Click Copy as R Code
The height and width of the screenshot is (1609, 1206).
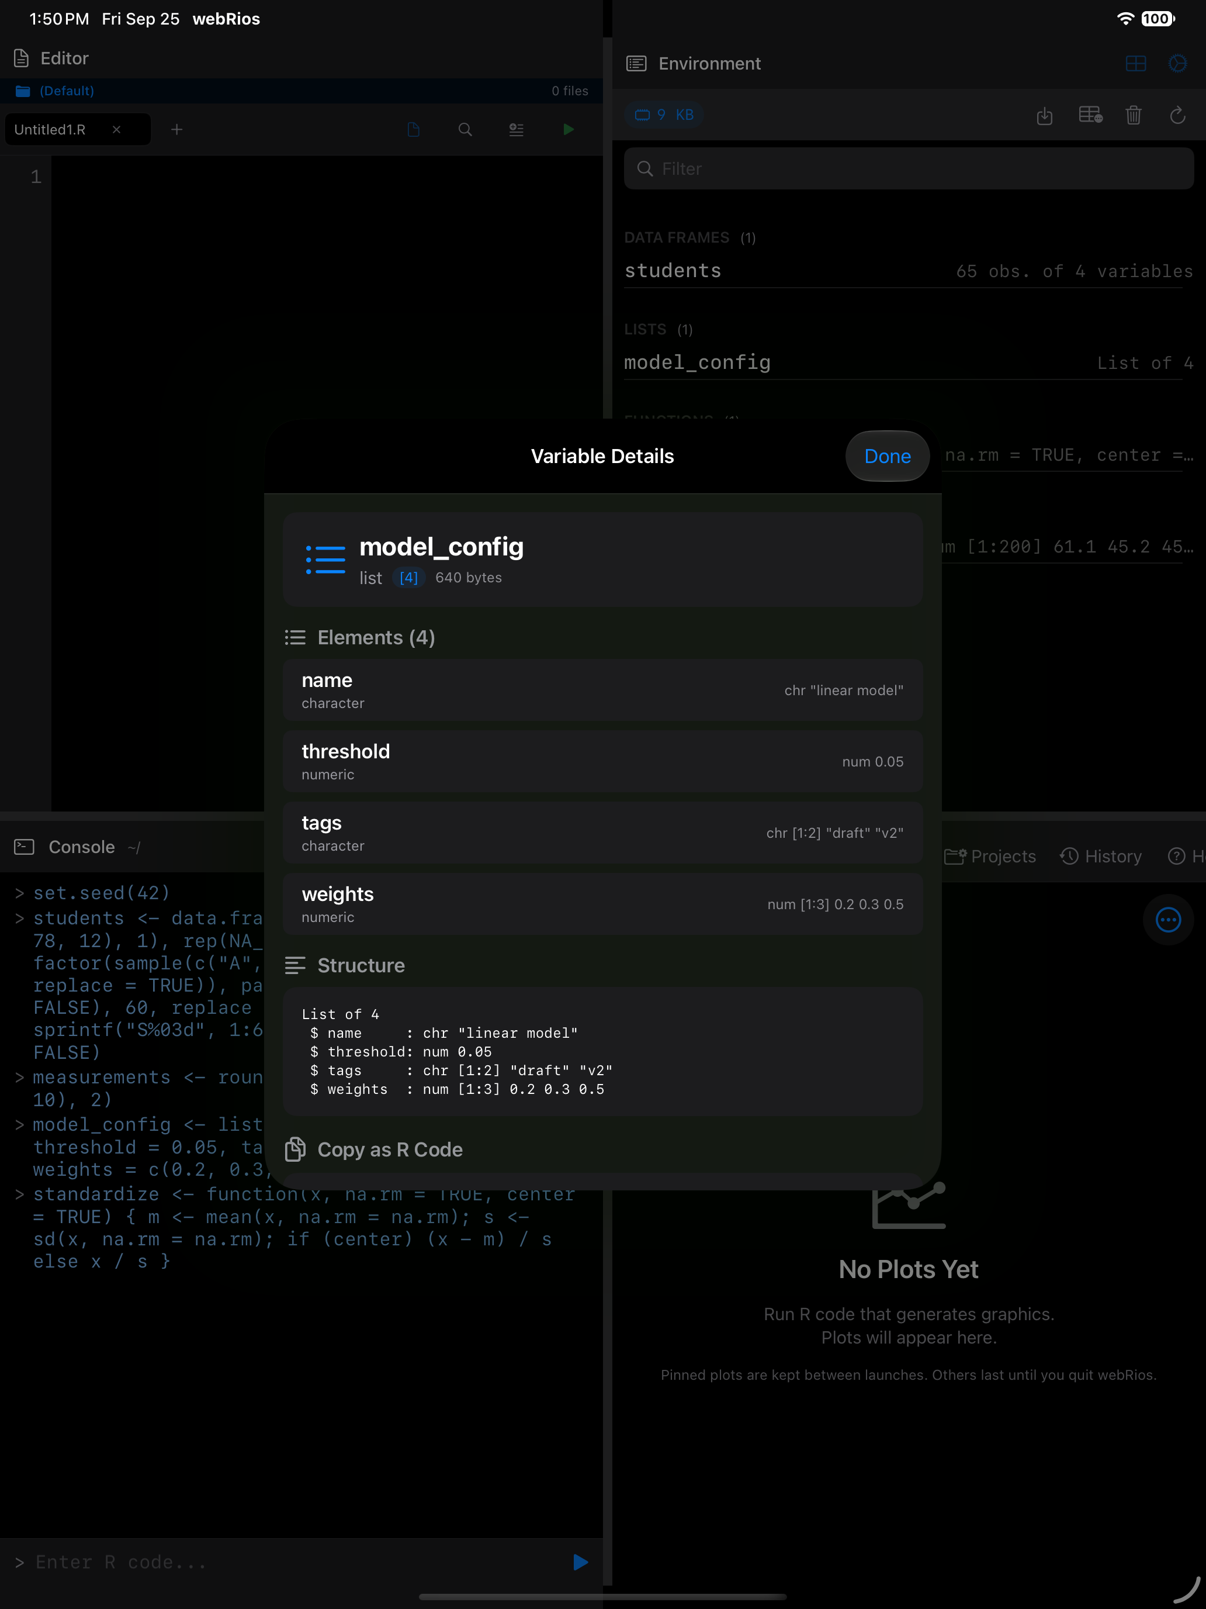point(375,1149)
